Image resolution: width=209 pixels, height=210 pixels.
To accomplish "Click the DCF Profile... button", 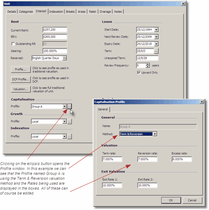I will click(x=21, y=79).
